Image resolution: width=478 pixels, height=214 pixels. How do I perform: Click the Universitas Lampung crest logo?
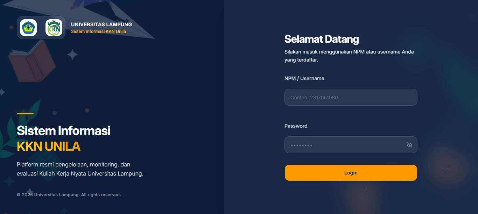(28, 28)
